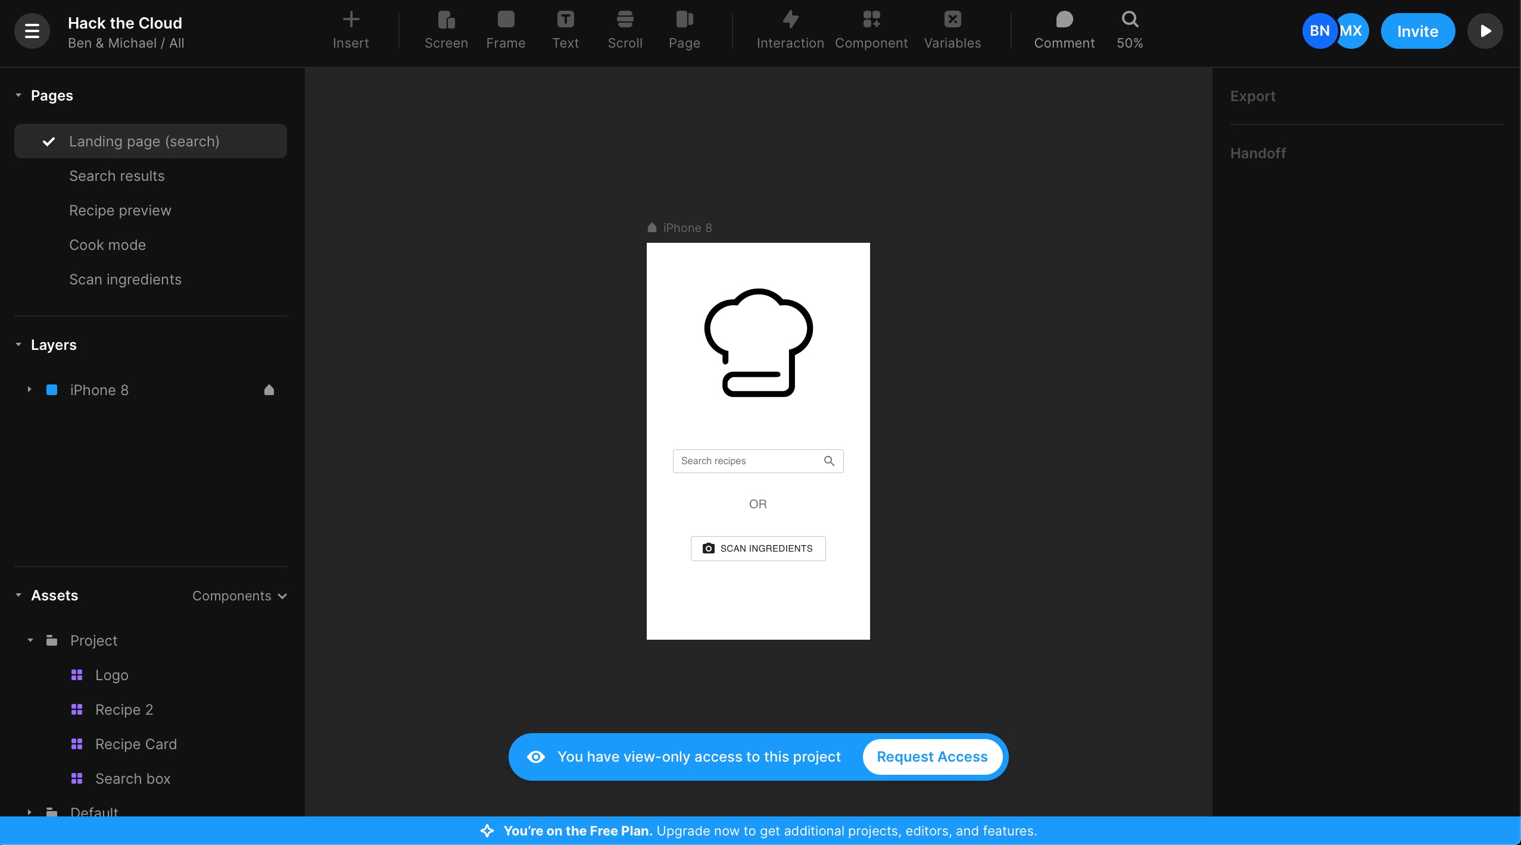This screenshot has width=1521, height=845.
Task: Open the Cook mode page
Action: tap(107, 245)
